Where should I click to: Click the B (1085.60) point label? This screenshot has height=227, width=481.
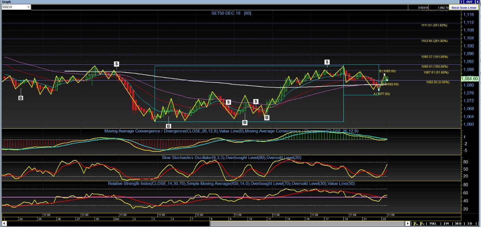[x=387, y=71]
